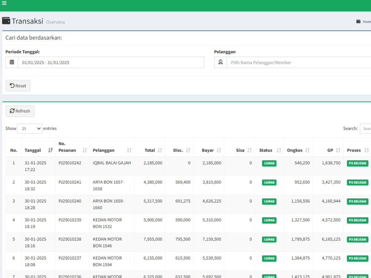Click the total value 7,955,000
The height and width of the screenshot is (278, 371).
tap(153, 239)
